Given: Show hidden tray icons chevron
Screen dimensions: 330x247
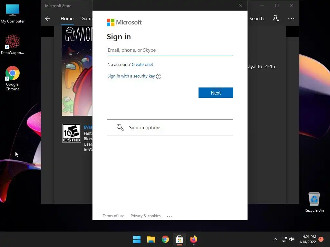Looking at the screenshot, I should pos(275,239).
